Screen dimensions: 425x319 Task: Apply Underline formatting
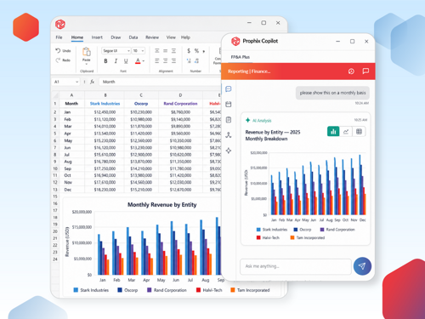pos(126,61)
